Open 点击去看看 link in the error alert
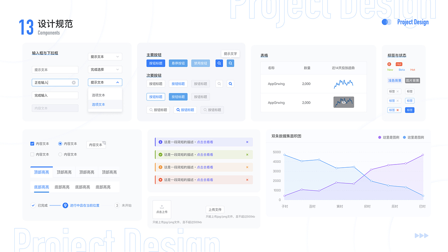448x252 pixels. (x=205, y=180)
